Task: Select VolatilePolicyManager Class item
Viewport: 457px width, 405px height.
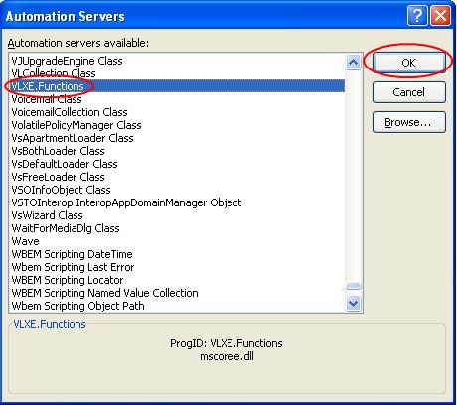Action: pos(76,125)
